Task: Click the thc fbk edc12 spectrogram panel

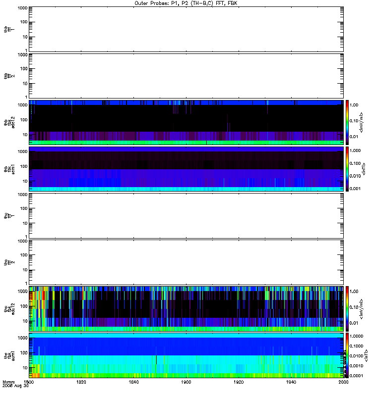Action: tap(186, 309)
